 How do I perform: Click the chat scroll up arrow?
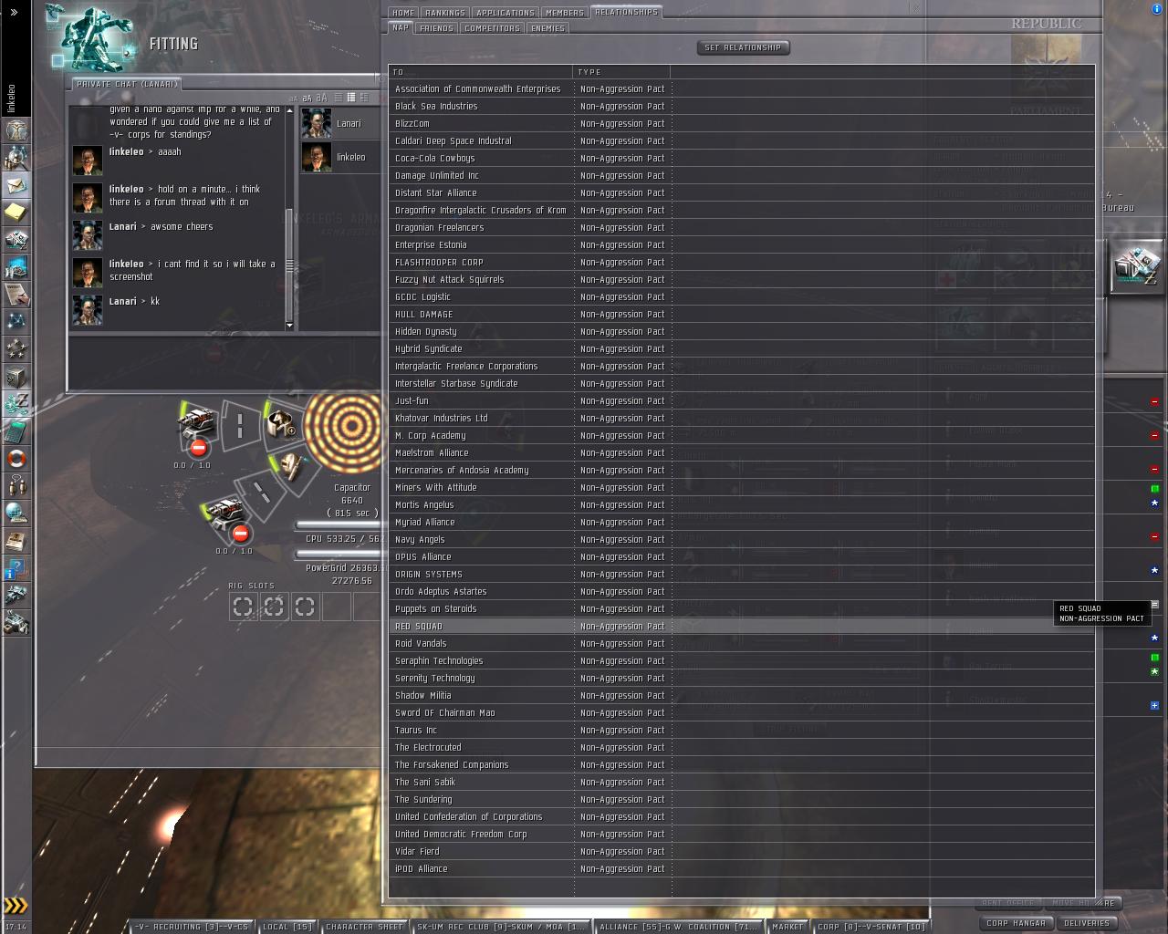pos(289,111)
